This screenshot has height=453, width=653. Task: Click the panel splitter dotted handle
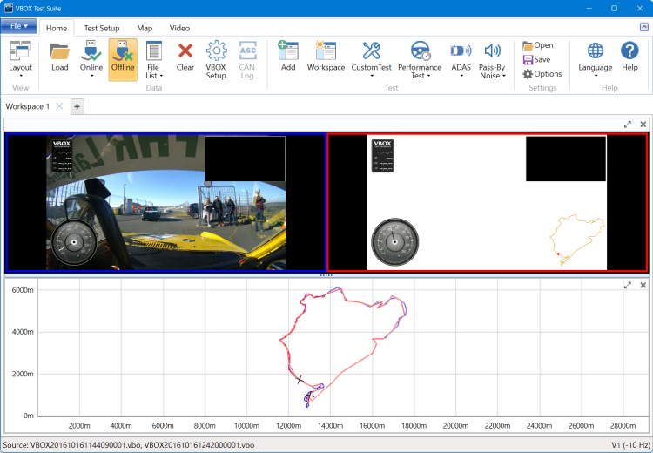coord(326,275)
